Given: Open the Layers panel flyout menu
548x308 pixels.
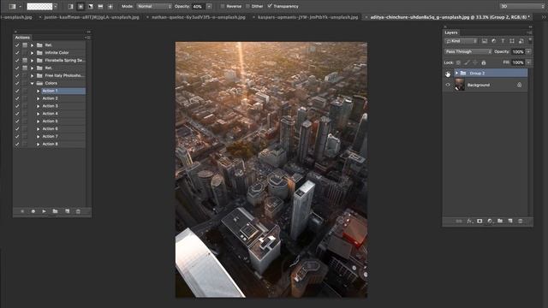Looking at the screenshot, I should (529, 33).
